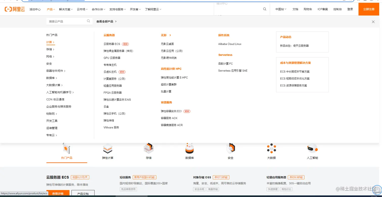Select 运维管理 category in sidebar

coord(52,128)
